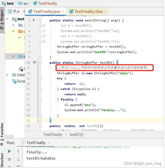
Task: Collapse the orange folder node in project tree
Action: coord(13,31)
